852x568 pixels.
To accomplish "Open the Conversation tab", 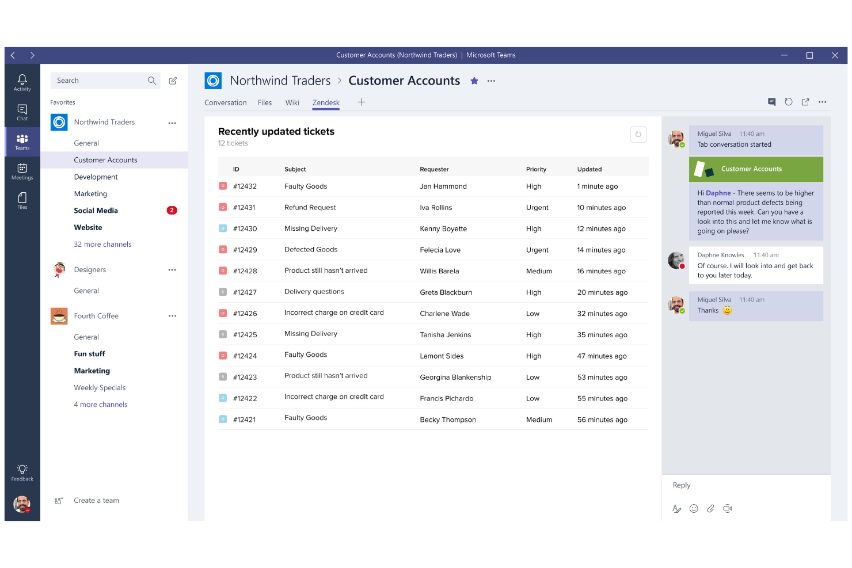I will pos(225,102).
